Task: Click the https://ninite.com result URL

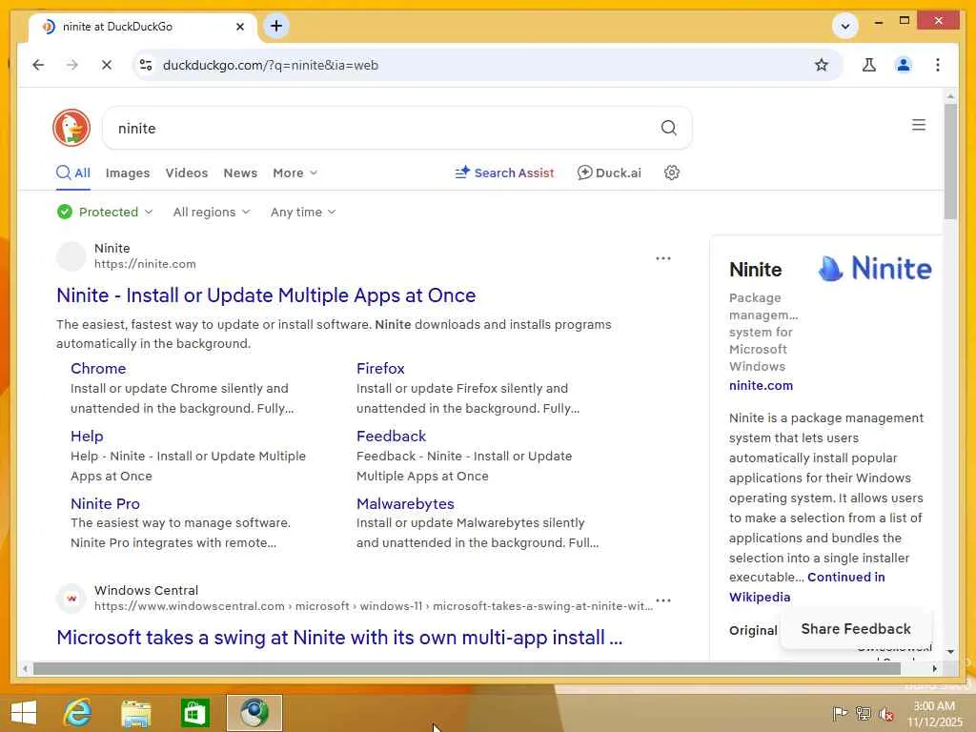Action: point(145,264)
